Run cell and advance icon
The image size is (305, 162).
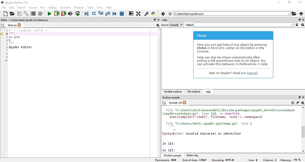click(64, 14)
